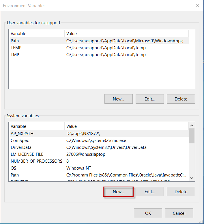Select the user Path variable row
The image size is (204, 224).
coord(15,41)
